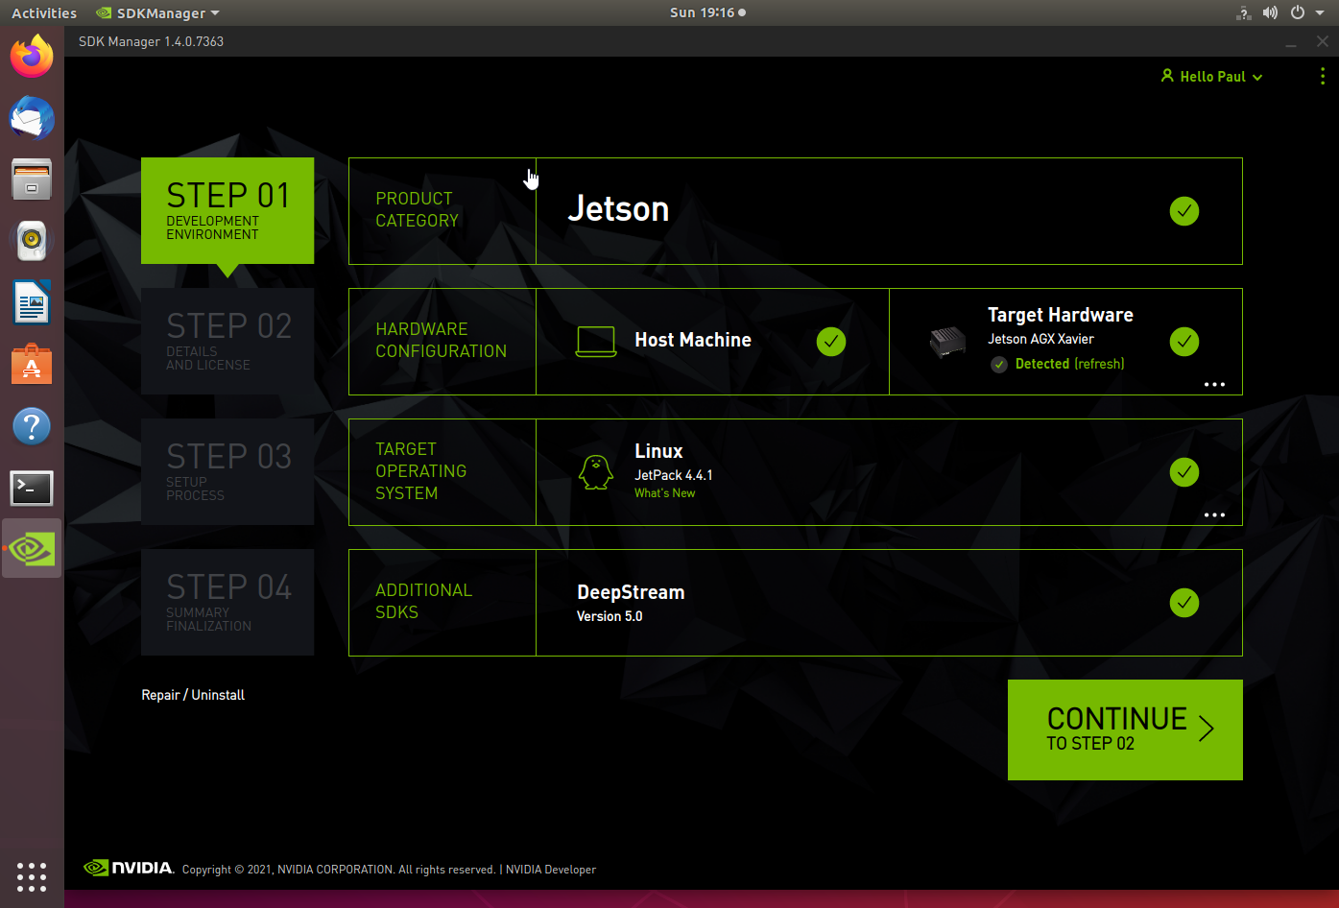1339x908 pixels.
Task: Toggle the Linux JetPack checkmark
Action: pyautogui.click(x=1184, y=472)
